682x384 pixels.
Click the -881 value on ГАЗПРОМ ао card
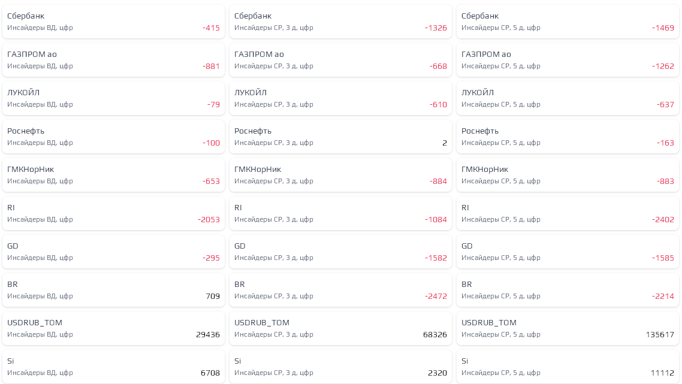(211, 66)
